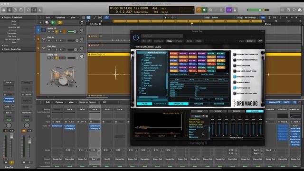This screenshot has width=304, height=171.
Task: Collapse the Region inspector disclosure triangle
Action: click(x=2, y=18)
